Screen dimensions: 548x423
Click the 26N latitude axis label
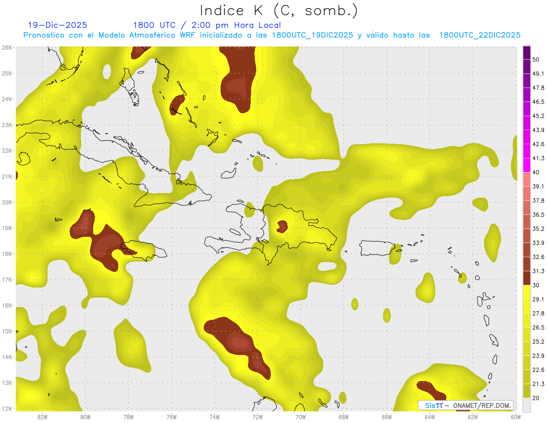[6, 47]
